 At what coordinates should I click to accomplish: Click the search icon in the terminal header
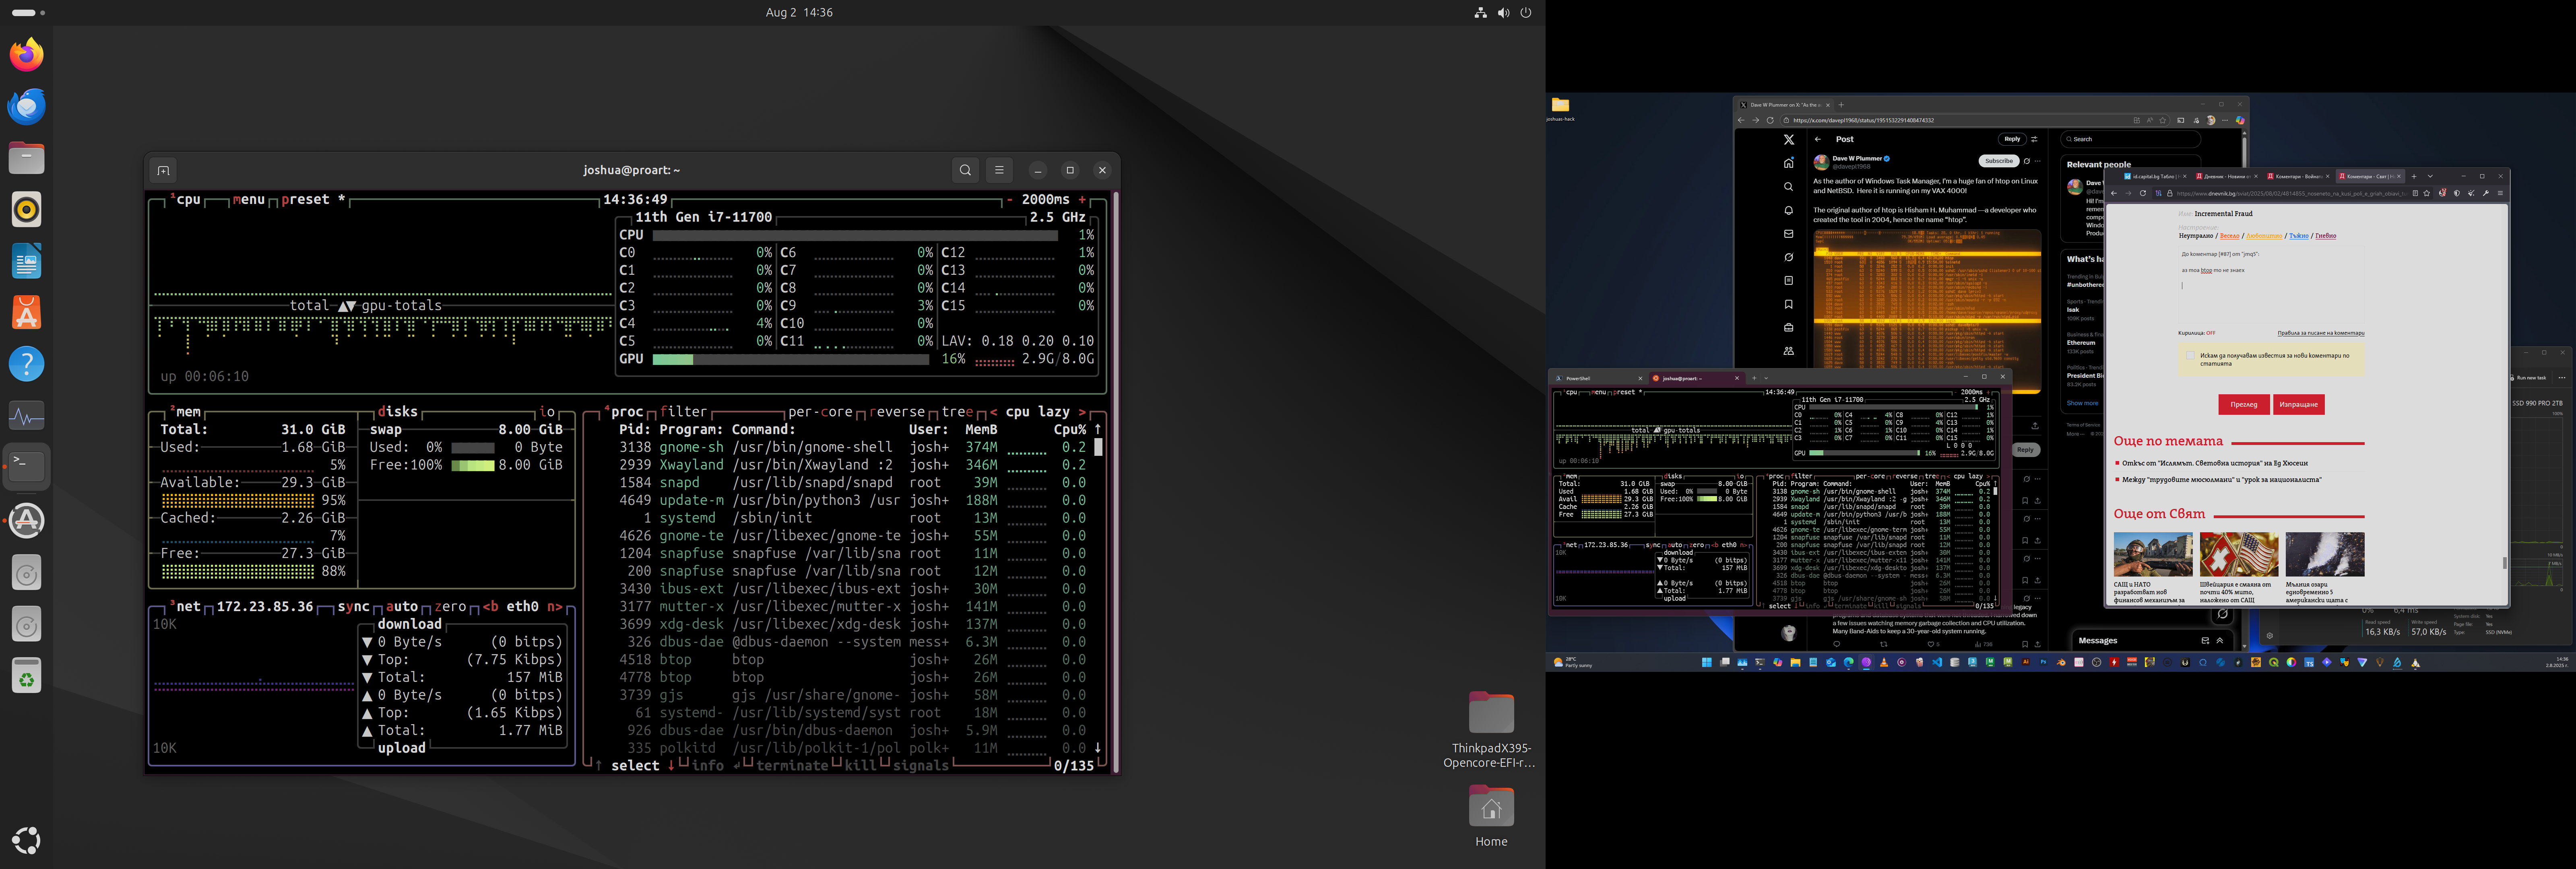pyautogui.click(x=965, y=170)
